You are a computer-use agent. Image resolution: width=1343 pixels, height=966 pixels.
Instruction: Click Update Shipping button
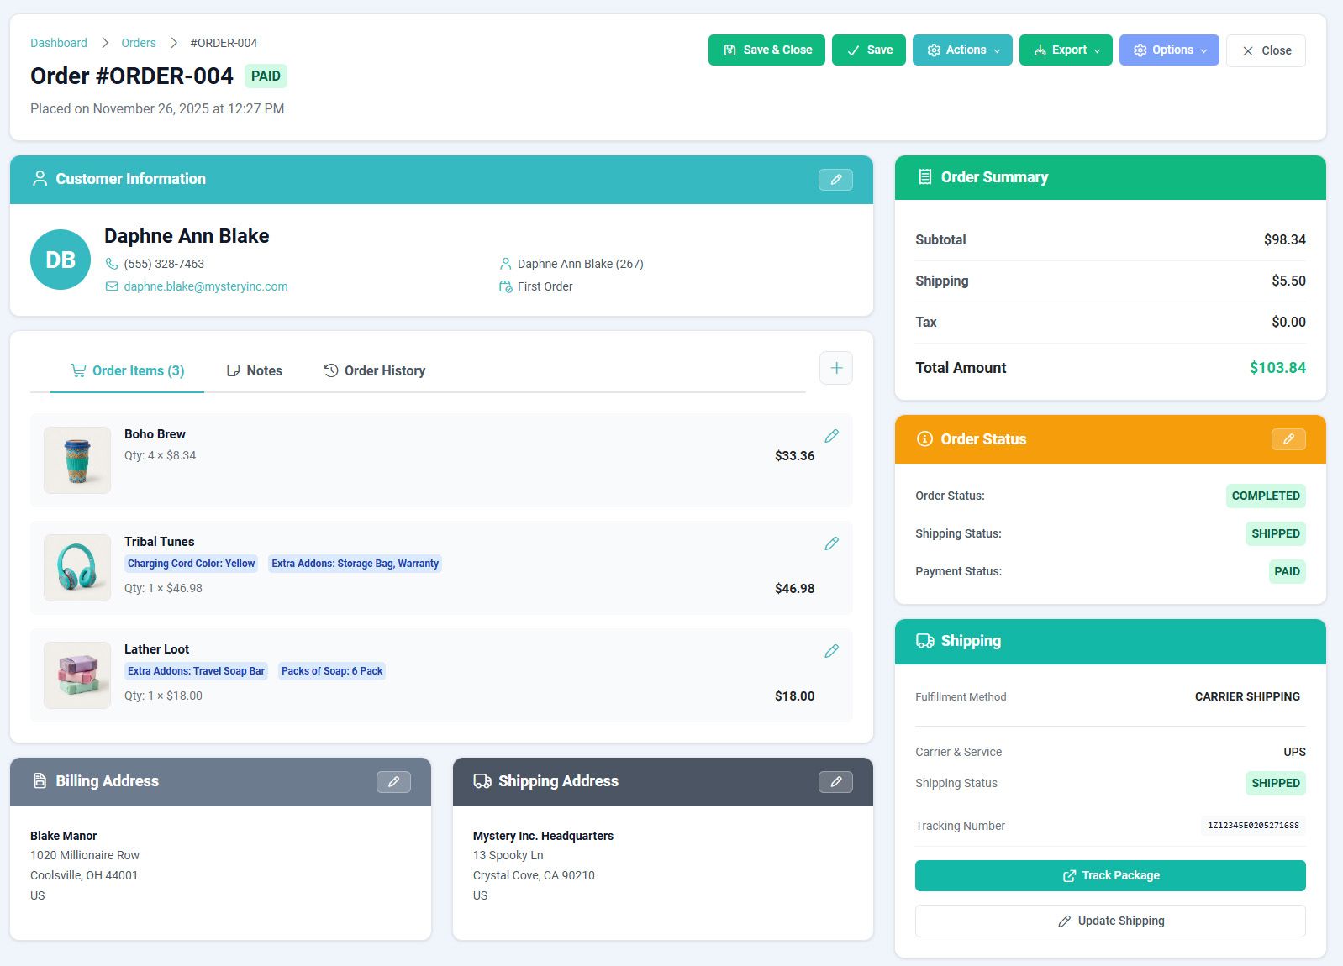click(x=1109, y=921)
